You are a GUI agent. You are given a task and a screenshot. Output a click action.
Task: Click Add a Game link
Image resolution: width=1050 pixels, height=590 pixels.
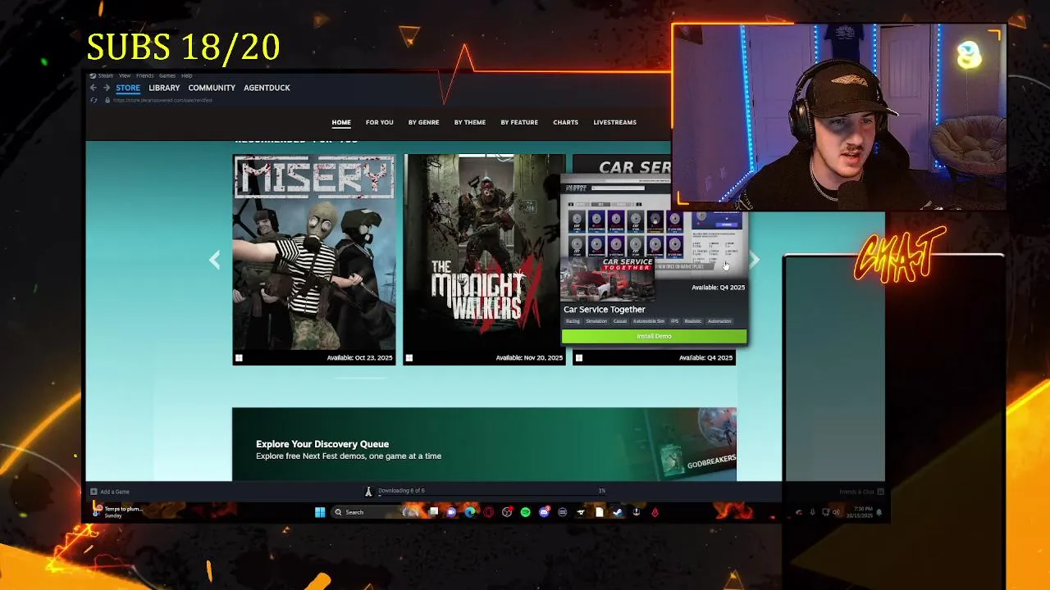[115, 492]
